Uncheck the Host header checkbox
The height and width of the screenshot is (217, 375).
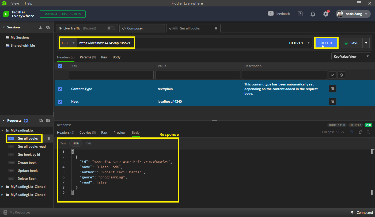tap(60, 102)
